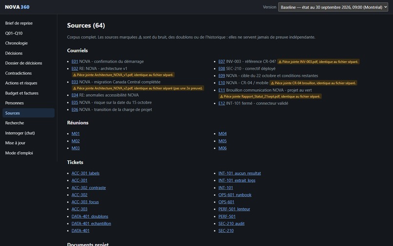Open meeting M06
Screen dimensions: 393x246
tap(222, 148)
